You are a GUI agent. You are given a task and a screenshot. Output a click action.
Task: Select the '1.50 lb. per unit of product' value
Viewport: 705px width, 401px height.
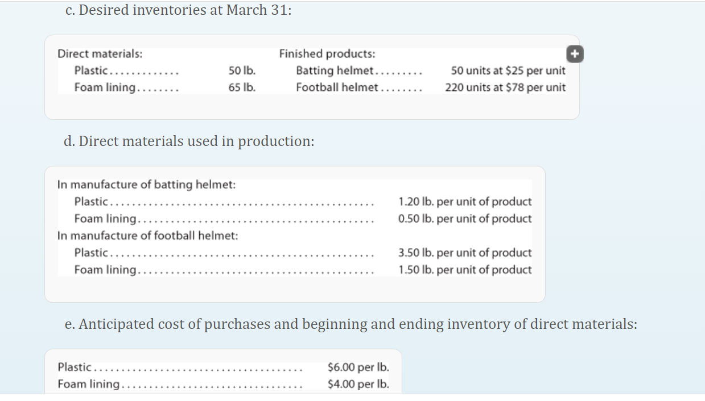click(465, 270)
